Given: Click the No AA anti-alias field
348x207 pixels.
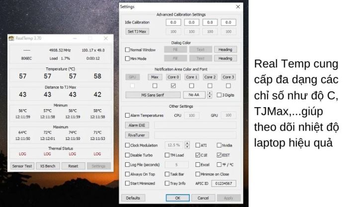Looking at the screenshot, I should (x=194, y=95).
